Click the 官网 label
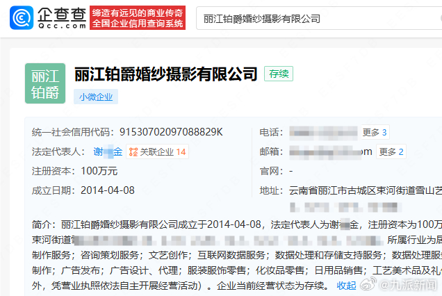Image resolution: width=442 pixels, height=296 pixels. click(271, 171)
